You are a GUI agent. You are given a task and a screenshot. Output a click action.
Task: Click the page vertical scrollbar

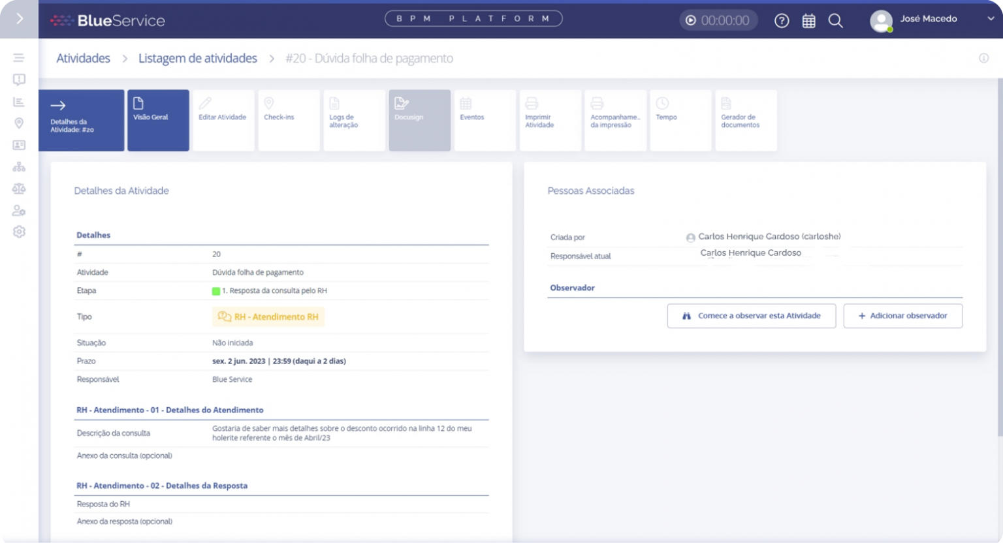pyautogui.click(x=1000, y=257)
